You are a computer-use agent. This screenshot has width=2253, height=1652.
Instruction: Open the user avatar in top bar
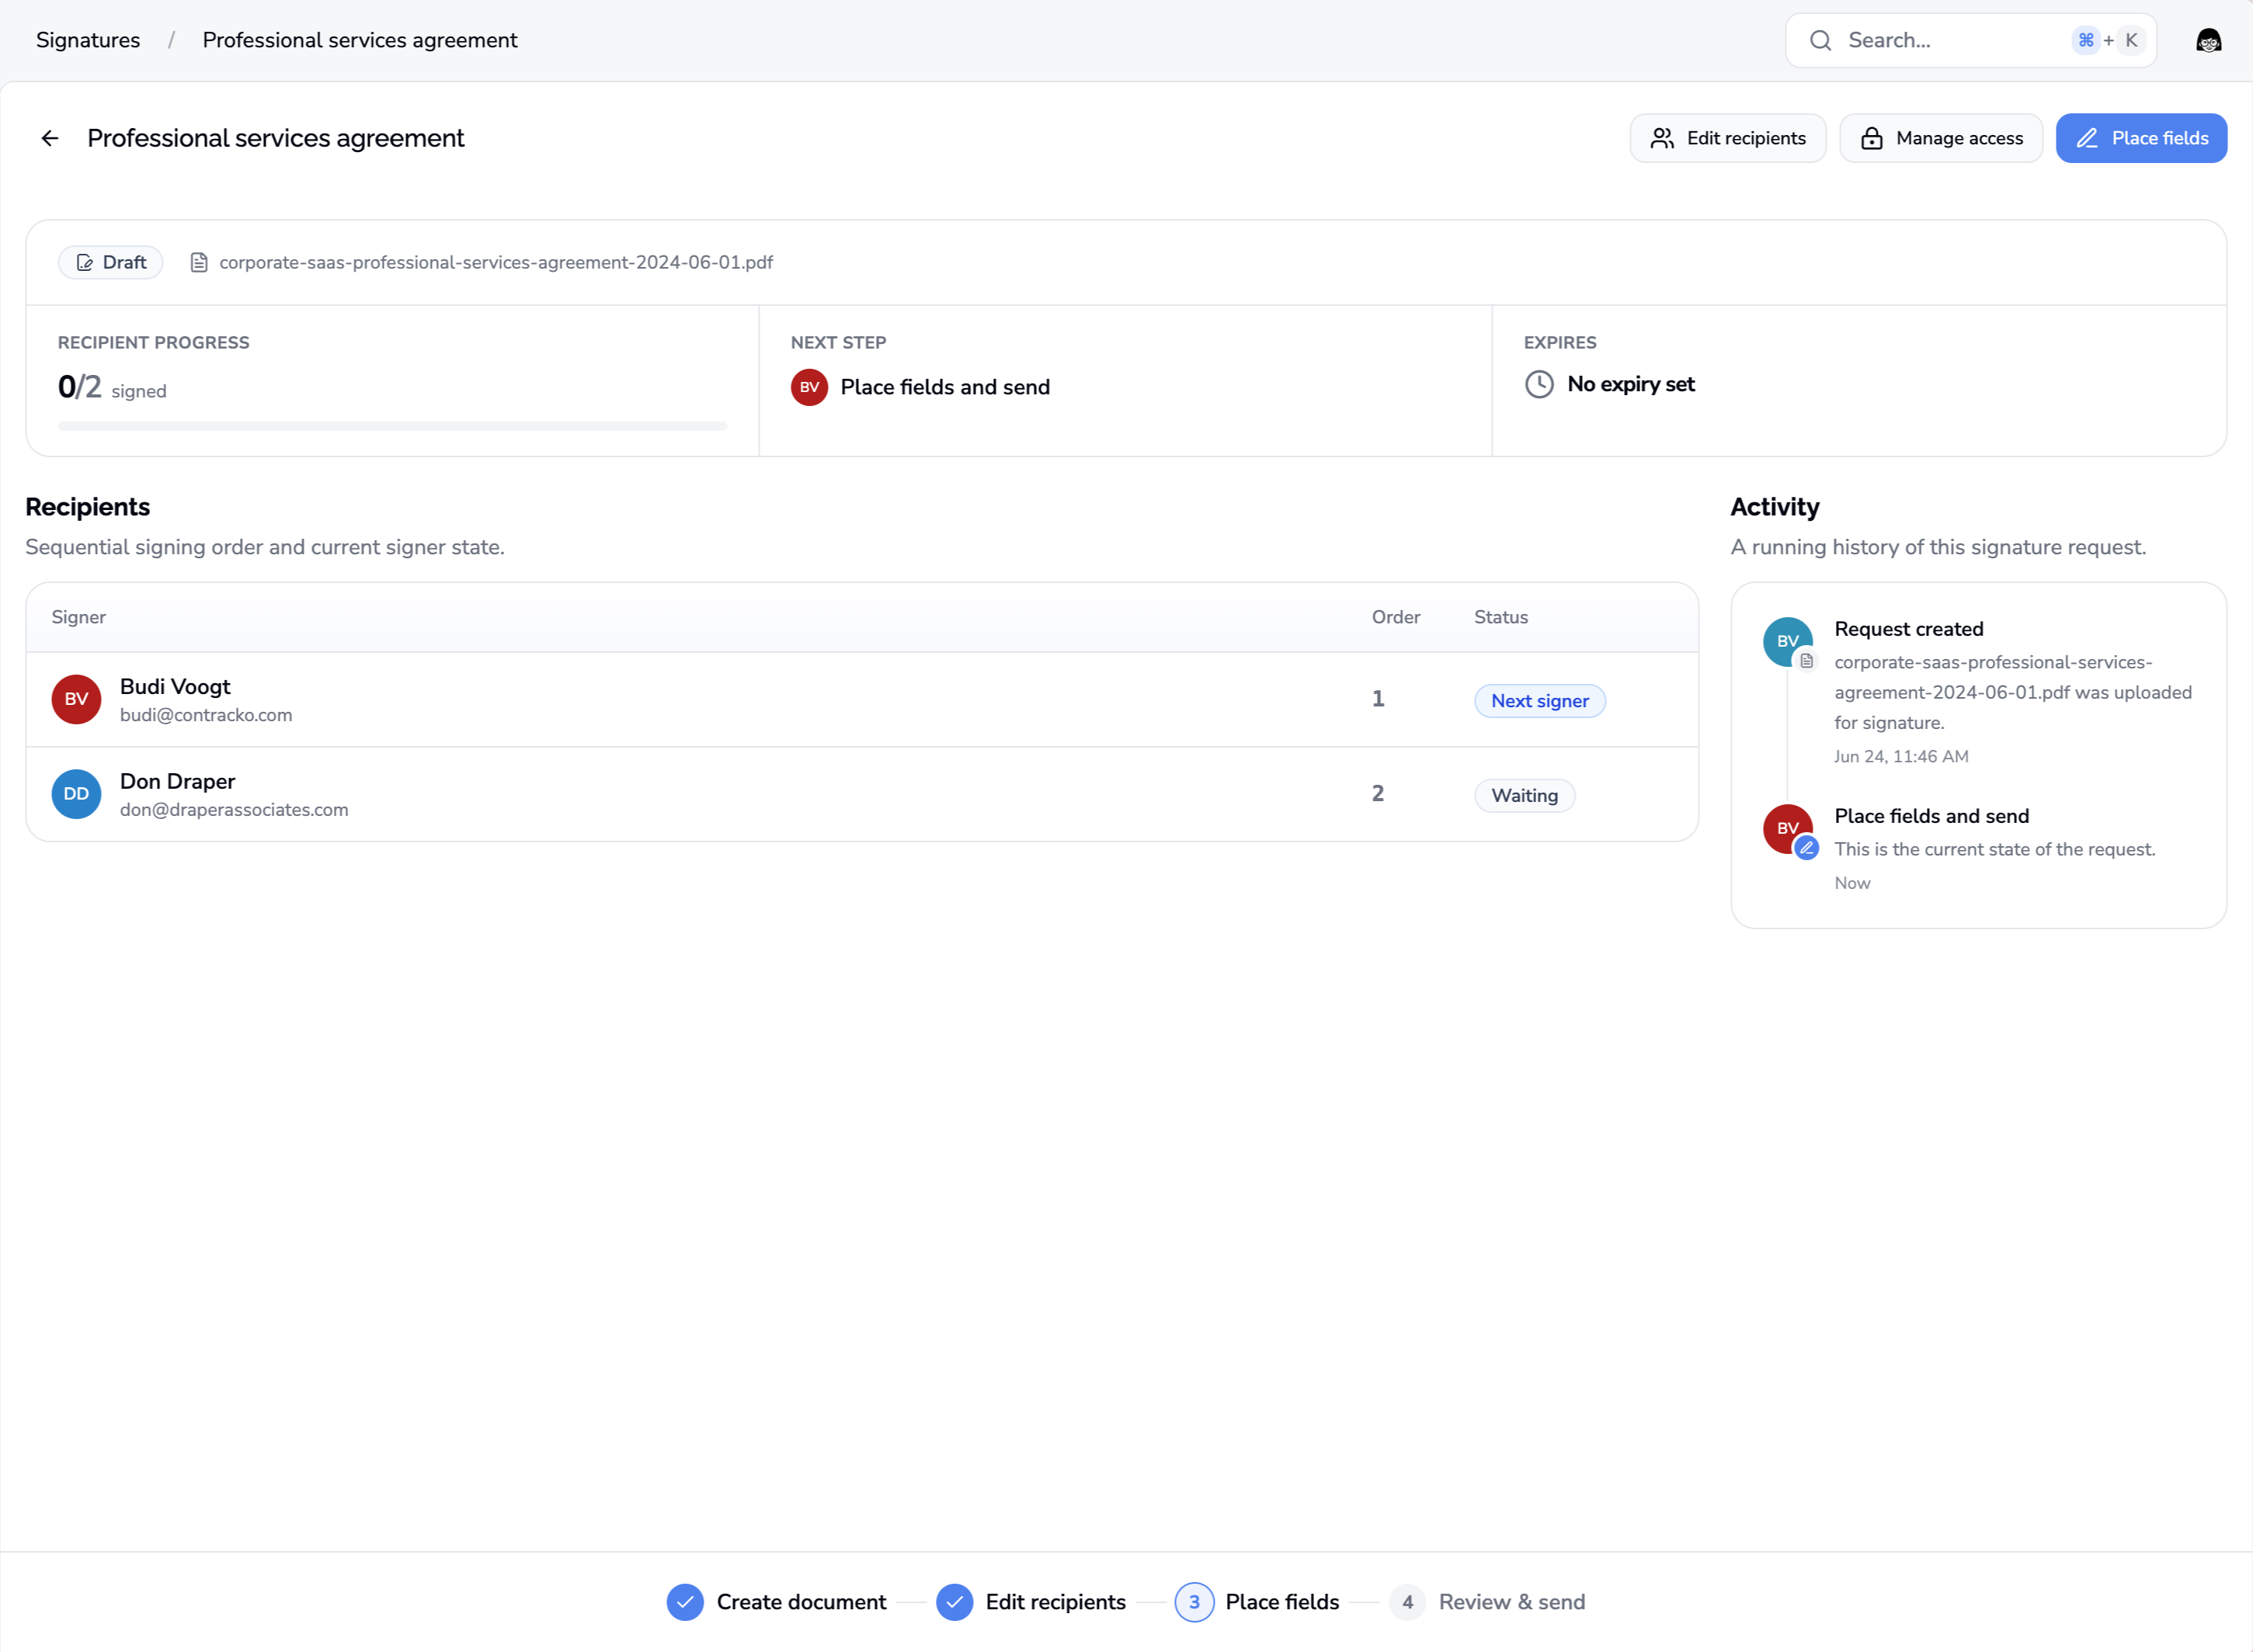click(2208, 40)
